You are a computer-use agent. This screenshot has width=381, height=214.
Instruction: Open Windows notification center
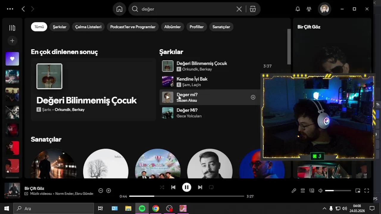point(372,208)
